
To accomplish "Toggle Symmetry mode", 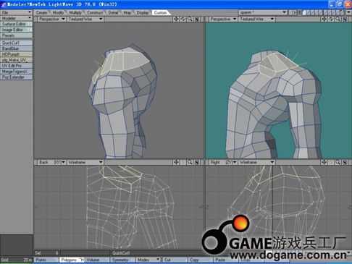I will pyautogui.click(x=122, y=260).
